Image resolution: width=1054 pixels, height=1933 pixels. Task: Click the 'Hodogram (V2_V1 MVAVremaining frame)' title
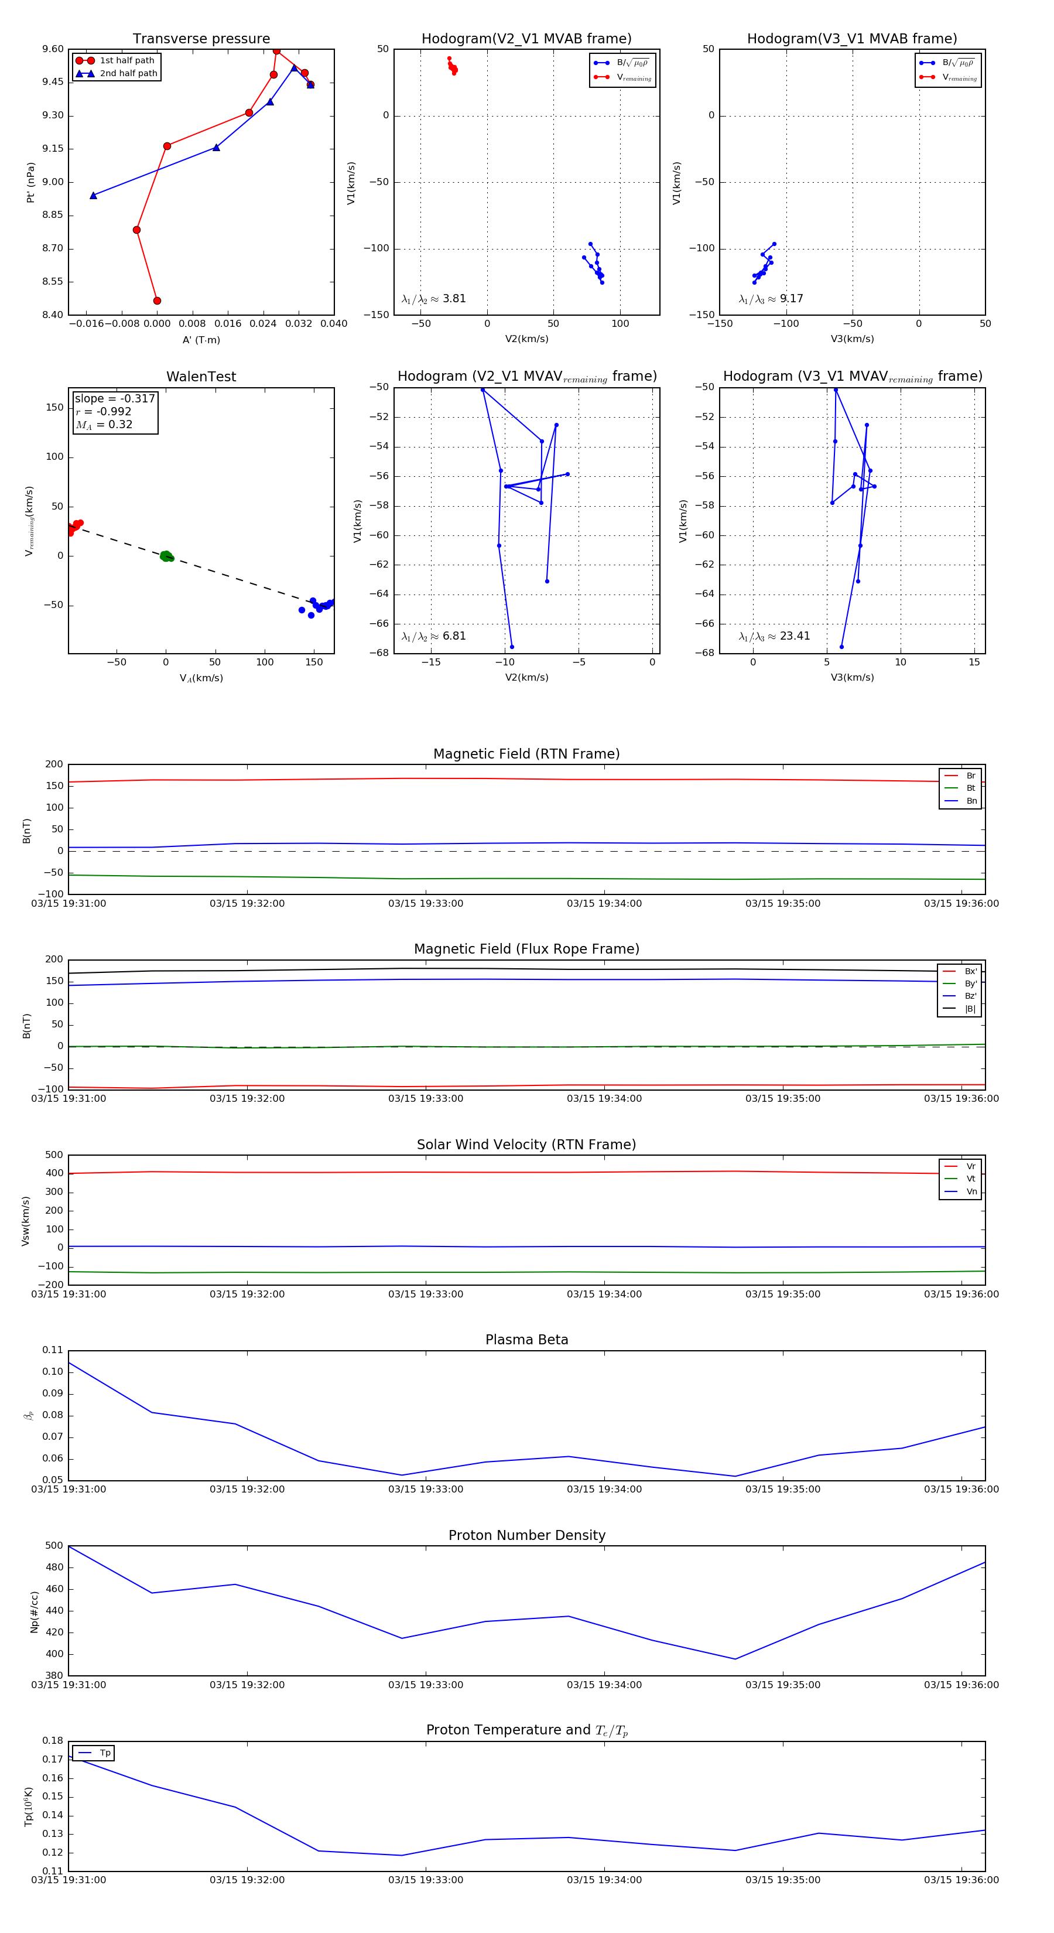click(526, 377)
